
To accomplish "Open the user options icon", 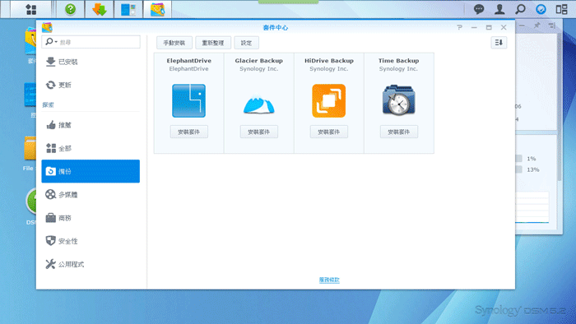I will tap(499, 9).
